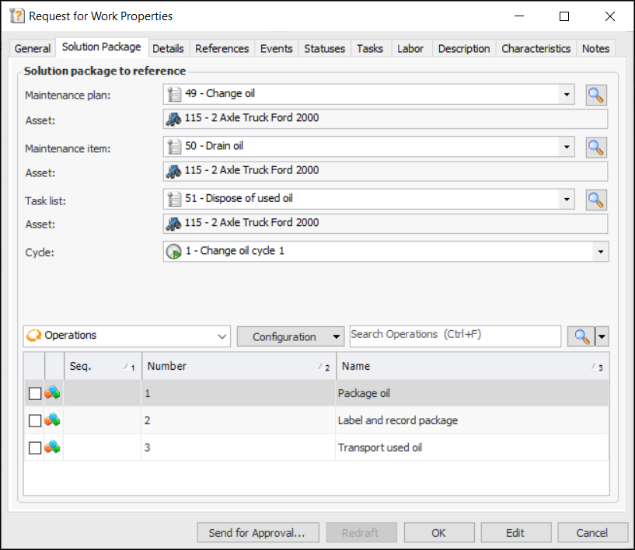Screen dimensions: 635x550
Task: Click number 3 cell in operations table
Action: 239,447
